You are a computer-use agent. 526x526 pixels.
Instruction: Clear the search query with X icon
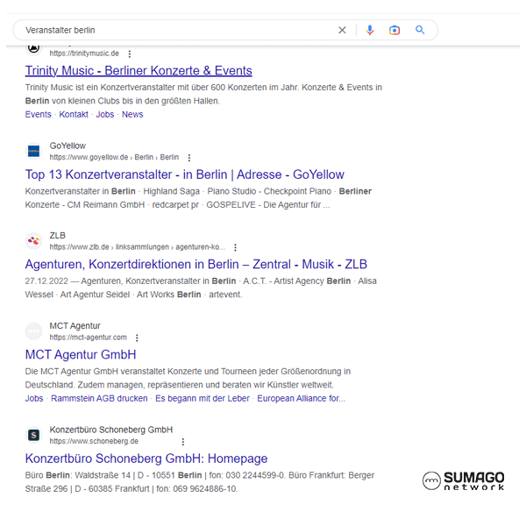click(x=342, y=30)
